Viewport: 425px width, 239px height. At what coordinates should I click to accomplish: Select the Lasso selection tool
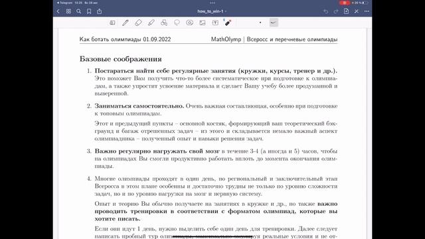point(177,23)
